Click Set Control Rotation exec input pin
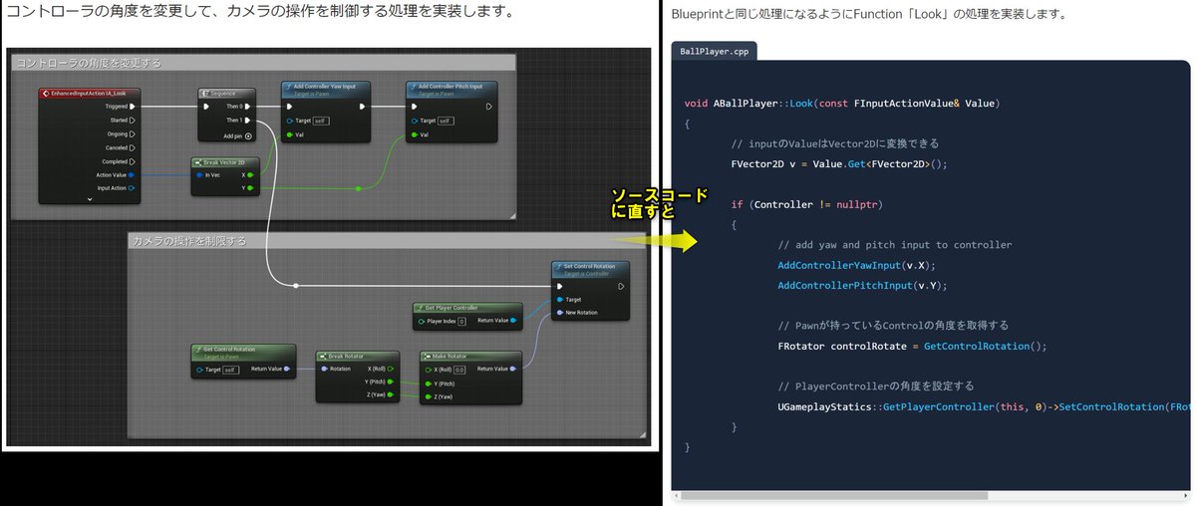Screen dimensions: 1196x506 click(x=559, y=285)
